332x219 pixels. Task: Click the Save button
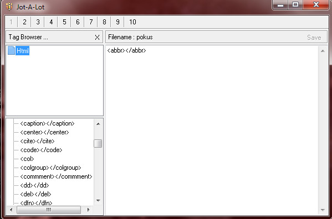tap(314, 38)
